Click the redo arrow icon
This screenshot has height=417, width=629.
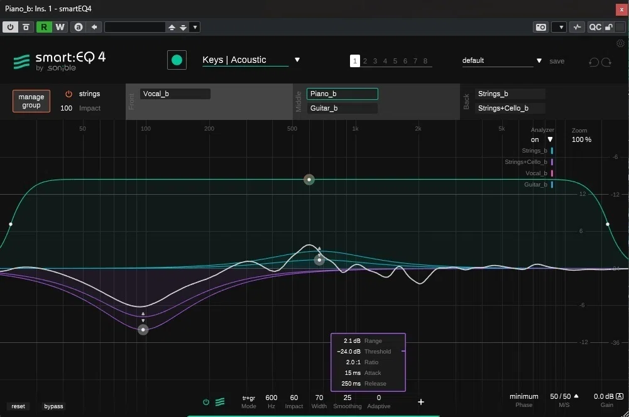pyautogui.click(x=606, y=62)
